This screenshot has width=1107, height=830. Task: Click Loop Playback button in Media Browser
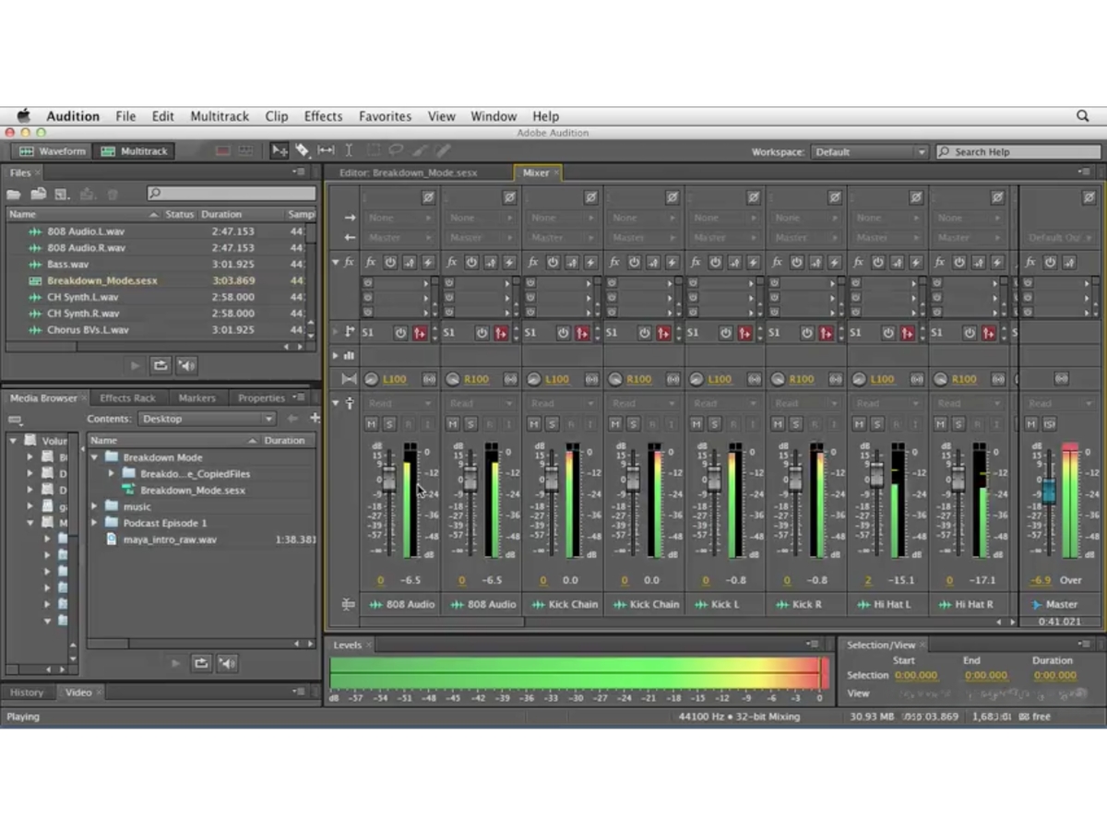(201, 662)
